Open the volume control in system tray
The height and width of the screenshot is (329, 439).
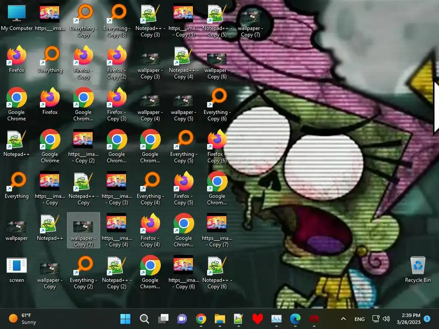(x=386, y=319)
